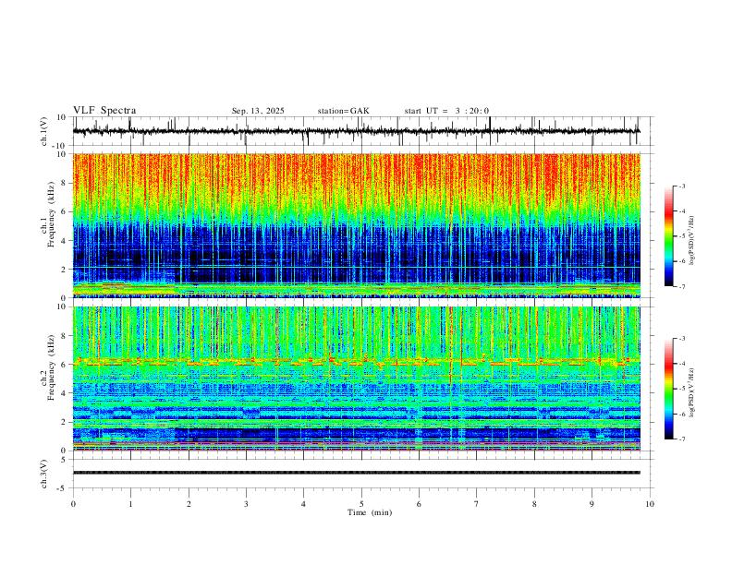
Task: Click time axis tick label "0"
Action: tap(73, 504)
